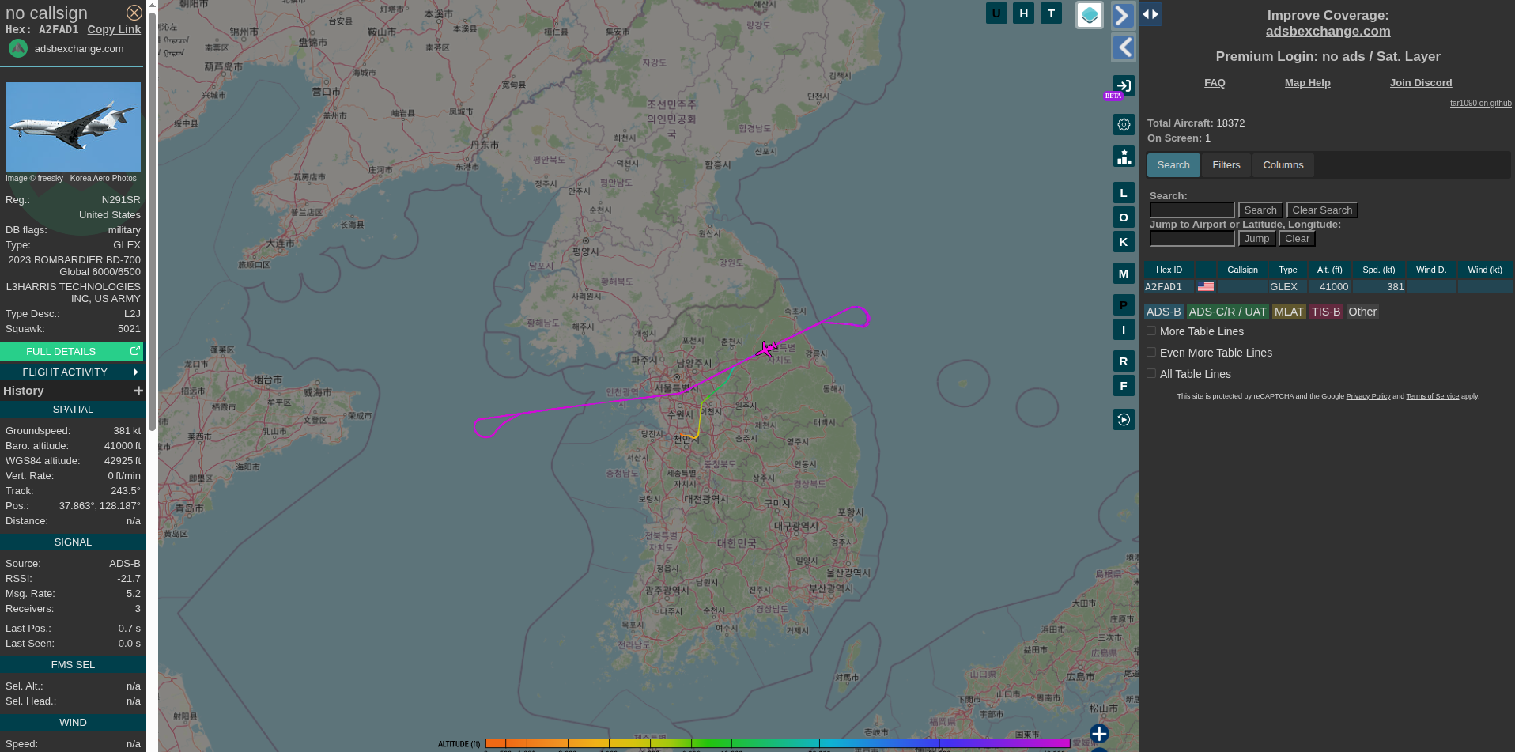Switch to the Search tab
The width and height of the screenshot is (1515, 752).
point(1173,165)
